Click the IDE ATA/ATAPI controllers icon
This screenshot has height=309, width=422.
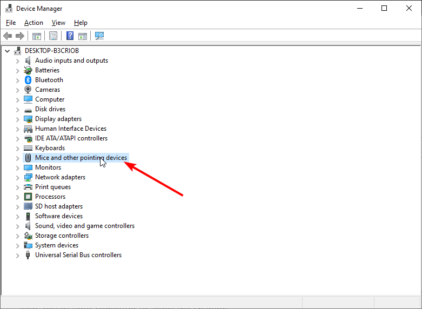coord(28,139)
